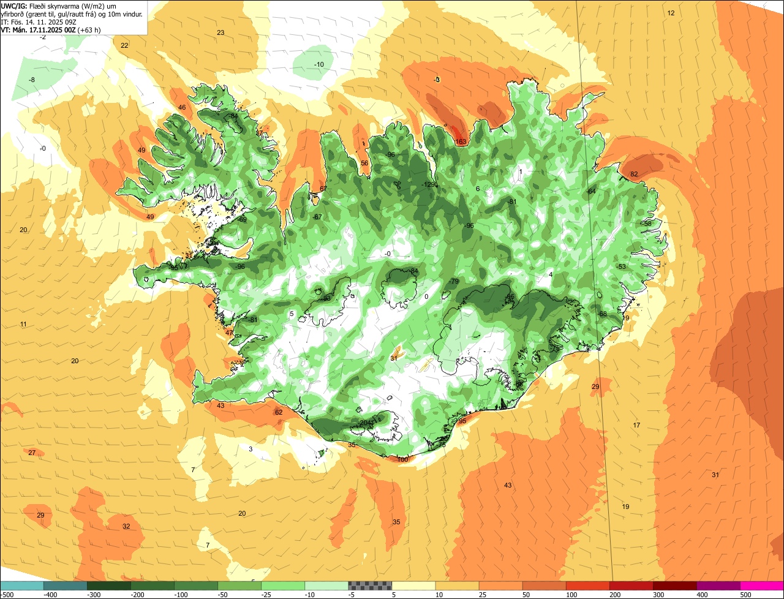Image resolution: width=784 pixels, height=599 pixels.
Task: Click the '-64' value in northeast Iceland
Action: (x=590, y=191)
